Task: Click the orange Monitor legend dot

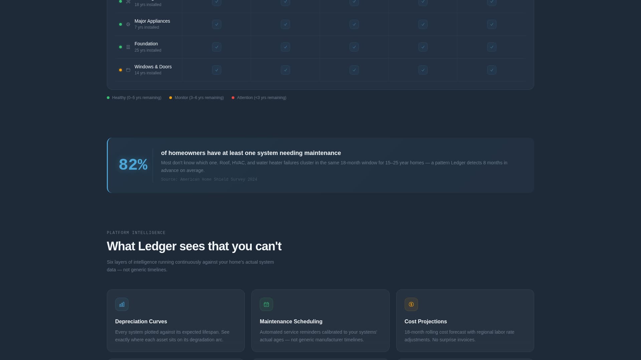Action: click(x=171, y=98)
